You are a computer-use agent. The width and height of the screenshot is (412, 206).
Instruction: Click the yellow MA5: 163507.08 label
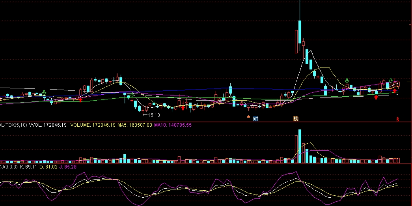point(134,125)
